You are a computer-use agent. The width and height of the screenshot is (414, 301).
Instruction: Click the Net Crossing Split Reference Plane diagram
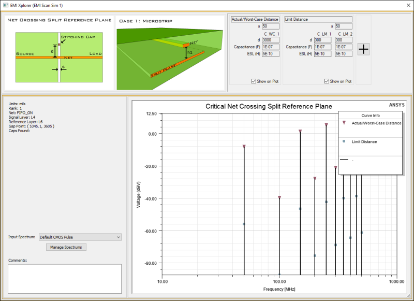point(58,57)
